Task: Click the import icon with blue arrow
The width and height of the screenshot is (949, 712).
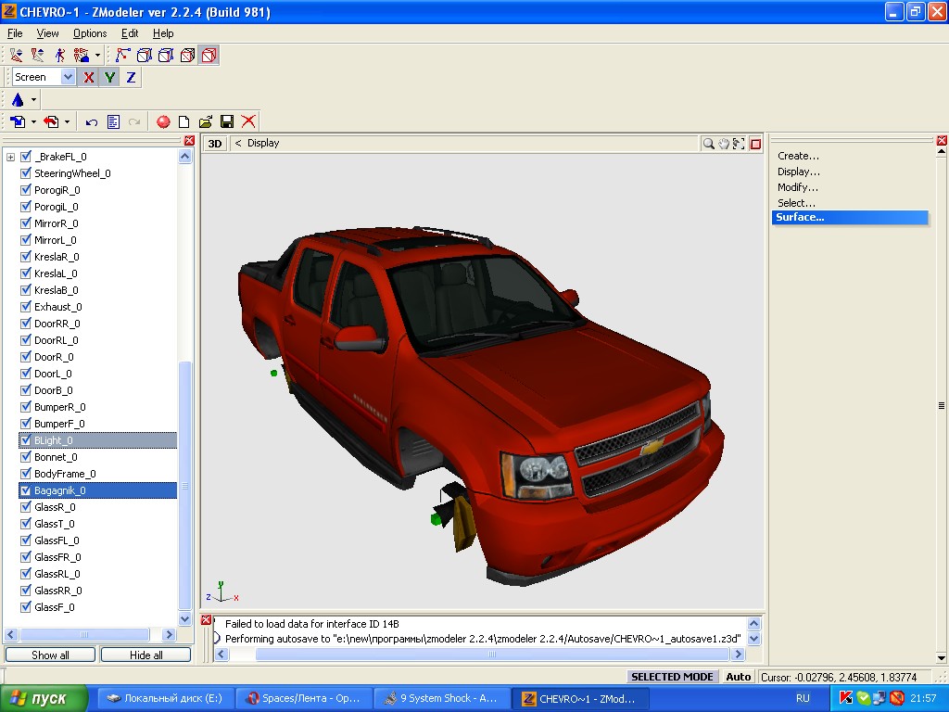Action: [18, 121]
